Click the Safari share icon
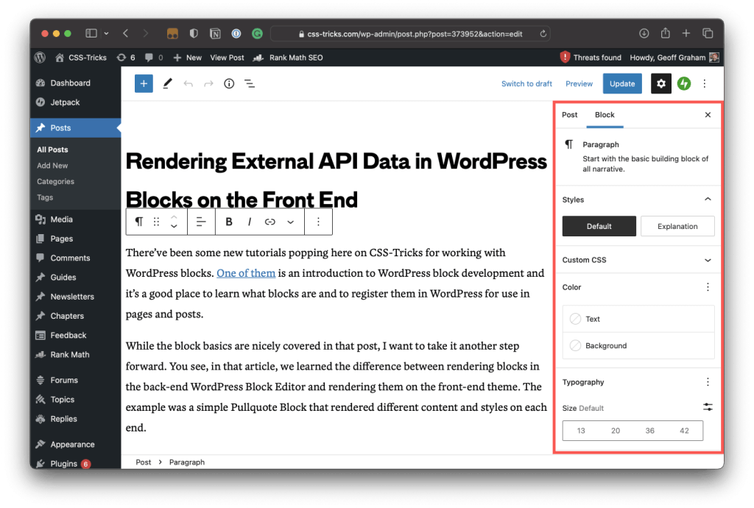Image resolution: width=754 pixels, height=508 pixels. coord(665,32)
